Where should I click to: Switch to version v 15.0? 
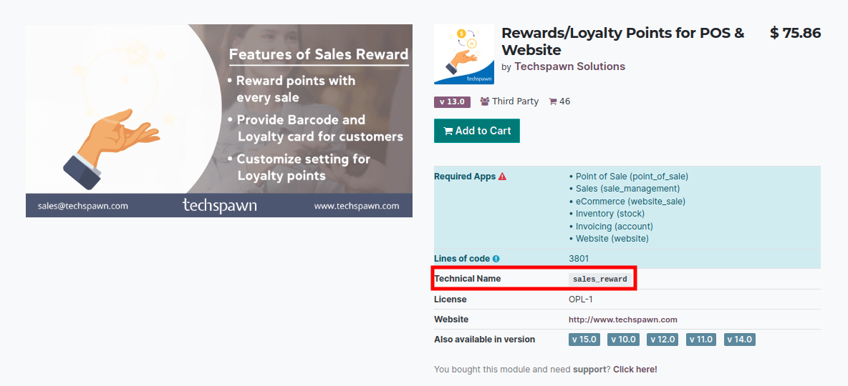(584, 340)
